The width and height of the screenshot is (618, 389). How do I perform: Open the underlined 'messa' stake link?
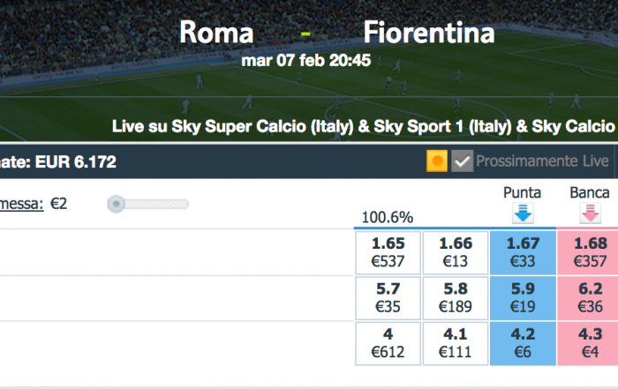point(22,204)
